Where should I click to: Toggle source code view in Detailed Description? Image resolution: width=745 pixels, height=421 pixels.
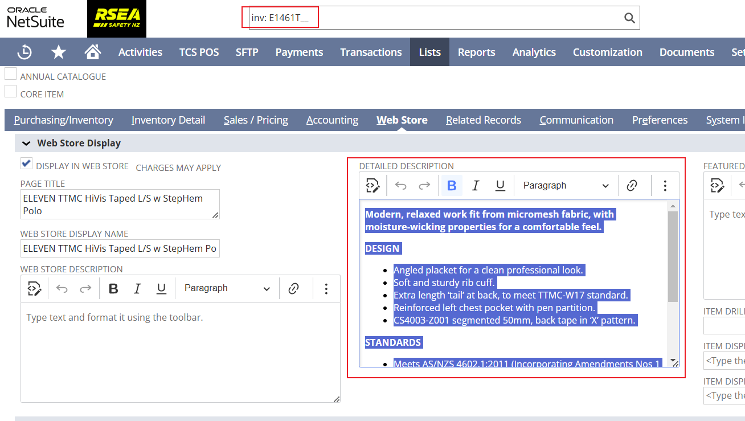372,185
